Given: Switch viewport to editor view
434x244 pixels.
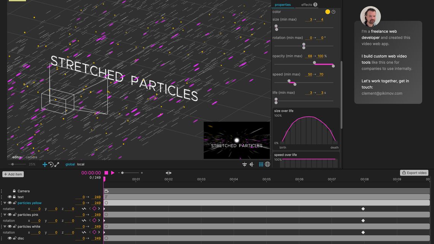Looking at the screenshot, I should coord(17,157).
